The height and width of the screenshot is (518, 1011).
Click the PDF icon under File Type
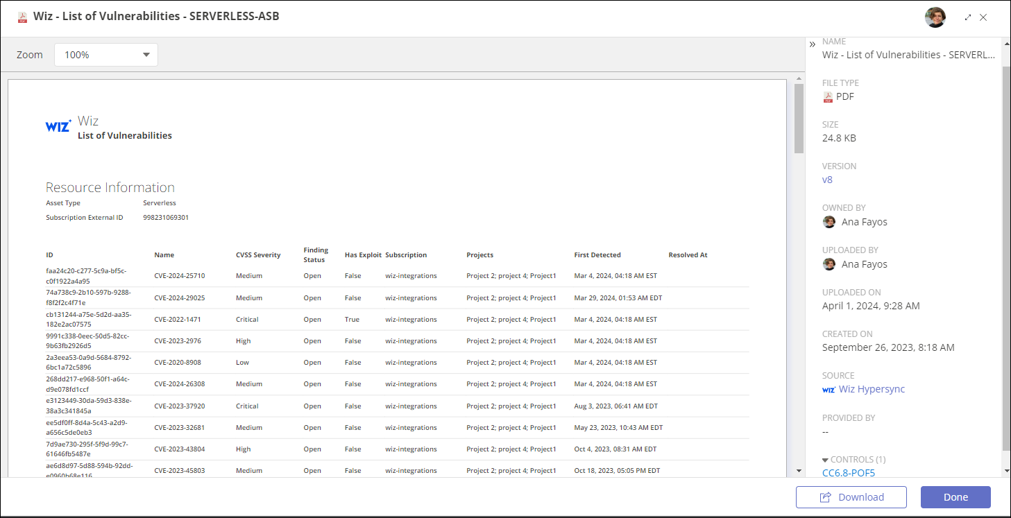tap(828, 97)
